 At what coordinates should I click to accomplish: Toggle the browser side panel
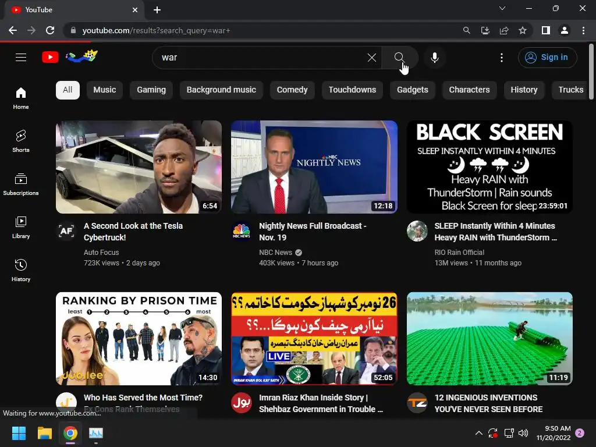pyautogui.click(x=546, y=30)
